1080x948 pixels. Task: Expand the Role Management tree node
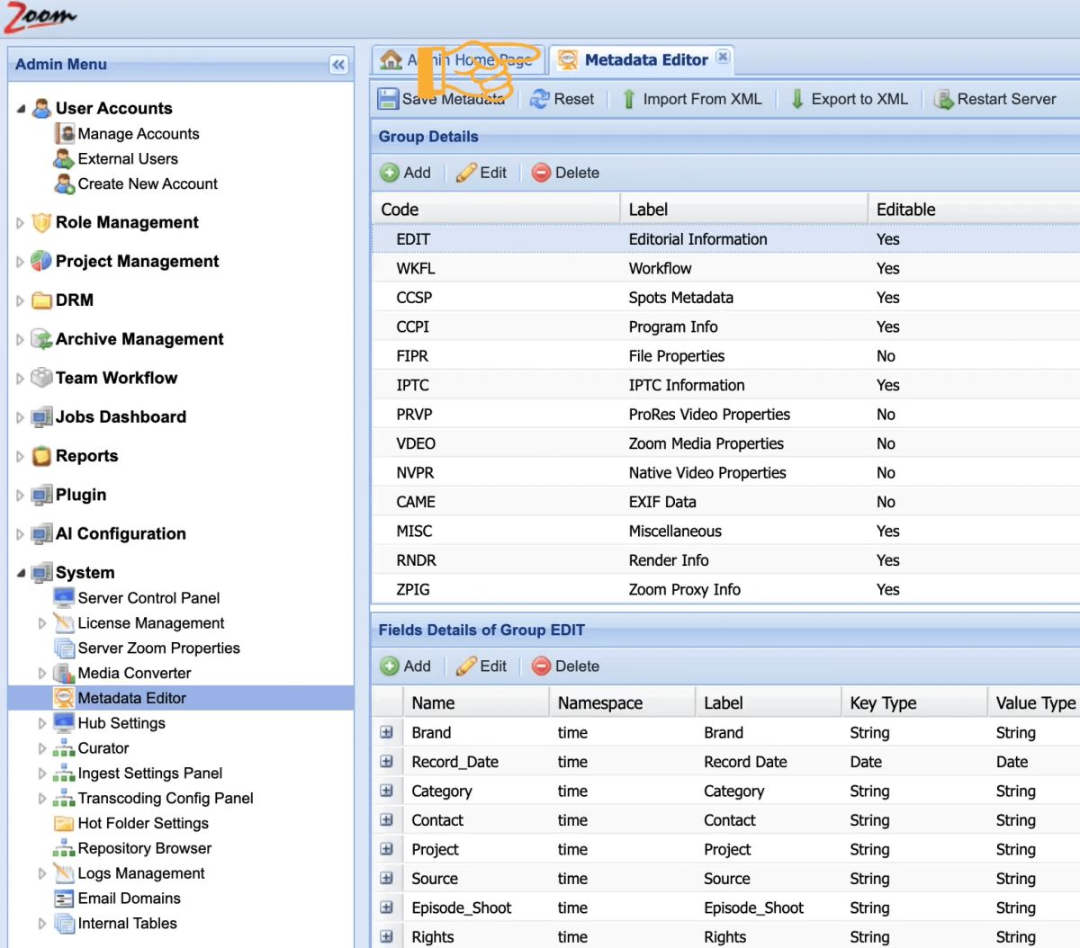(20, 223)
